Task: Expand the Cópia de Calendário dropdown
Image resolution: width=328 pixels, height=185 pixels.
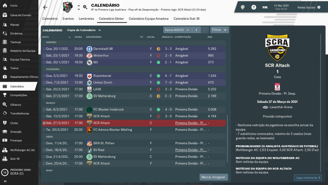Action: coord(84,30)
